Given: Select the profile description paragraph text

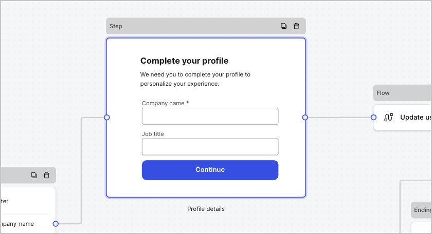Looking at the screenshot, I should click(195, 79).
